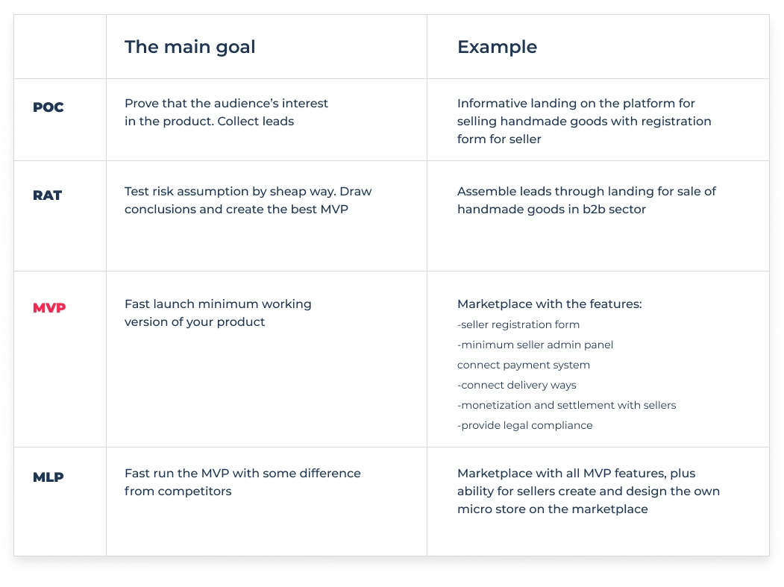The image size is (784, 587).
Task: Click the MLP row label
Action: pos(48,477)
